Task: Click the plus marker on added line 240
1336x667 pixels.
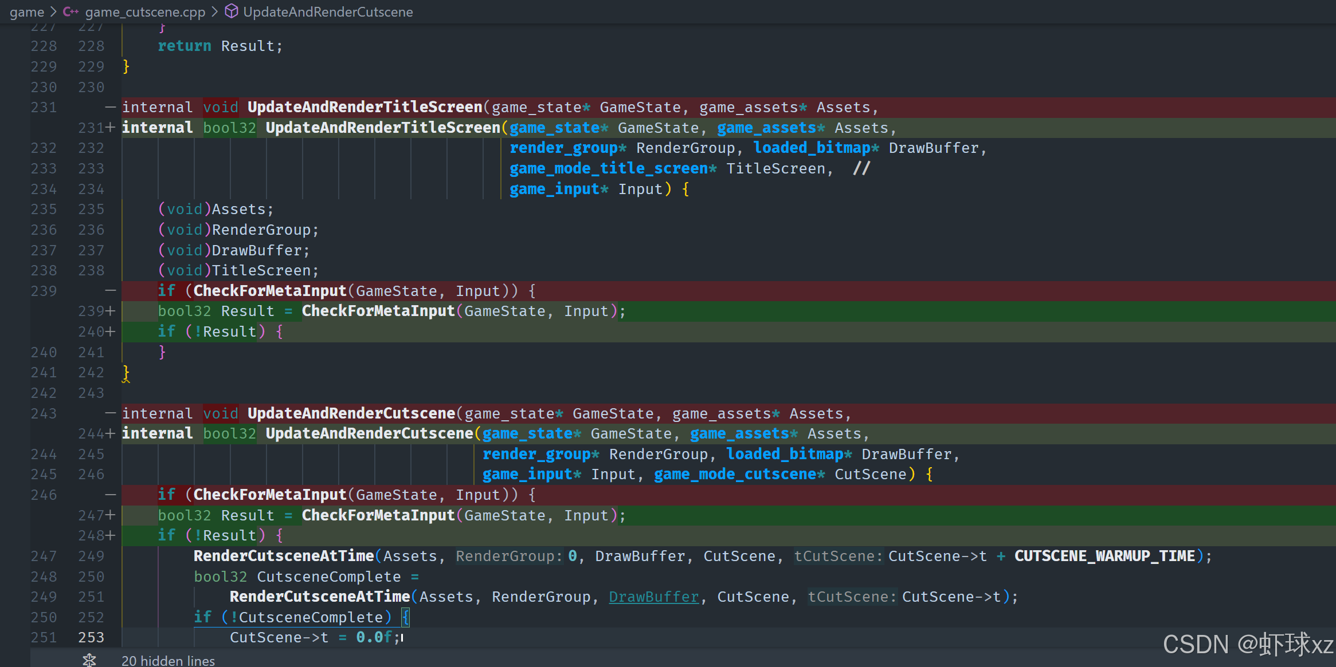Action: click(110, 331)
